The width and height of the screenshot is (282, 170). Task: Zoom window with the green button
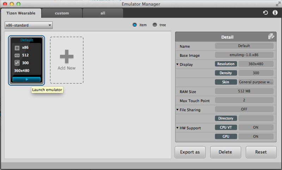pos(18,4)
